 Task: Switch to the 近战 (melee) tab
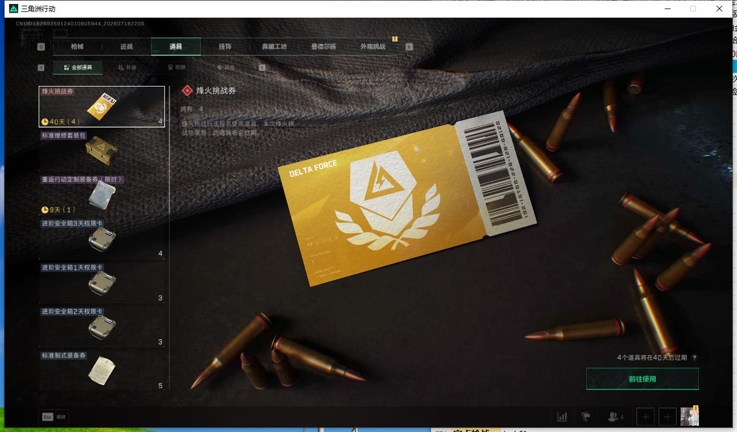tap(126, 47)
